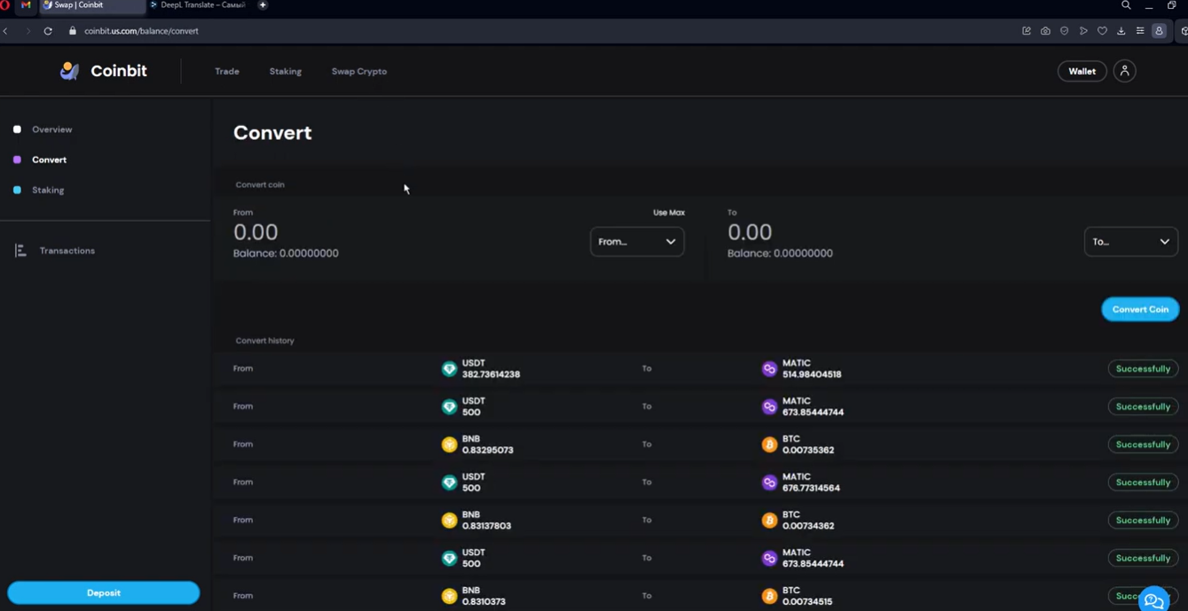
Task: Open the browser snapshot camera icon
Action: [x=1045, y=31]
